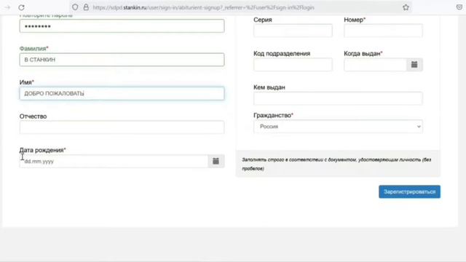Click the repeat password field
The height and width of the screenshot is (262, 466).
click(x=122, y=26)
